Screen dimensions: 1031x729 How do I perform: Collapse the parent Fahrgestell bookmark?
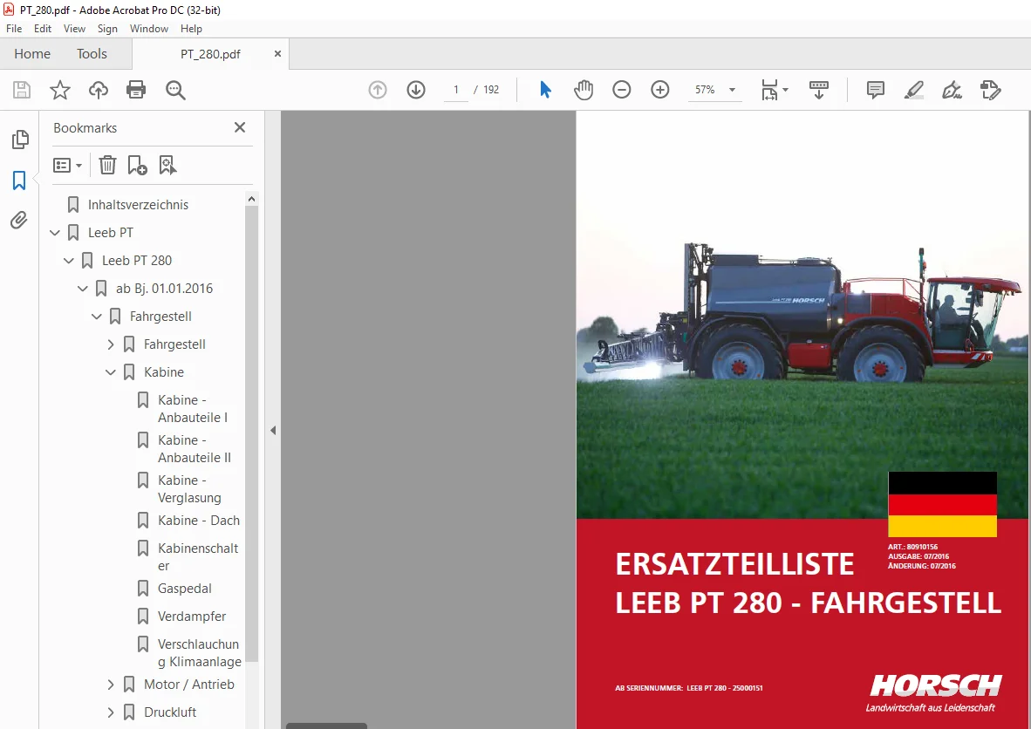click(97, 317)
